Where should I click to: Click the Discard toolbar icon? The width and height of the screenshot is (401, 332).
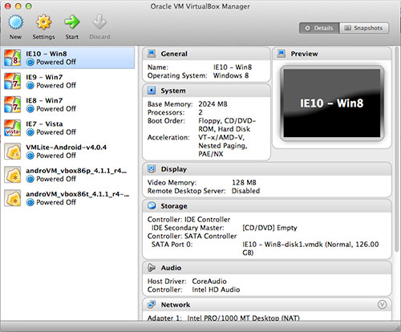point(99,22)
